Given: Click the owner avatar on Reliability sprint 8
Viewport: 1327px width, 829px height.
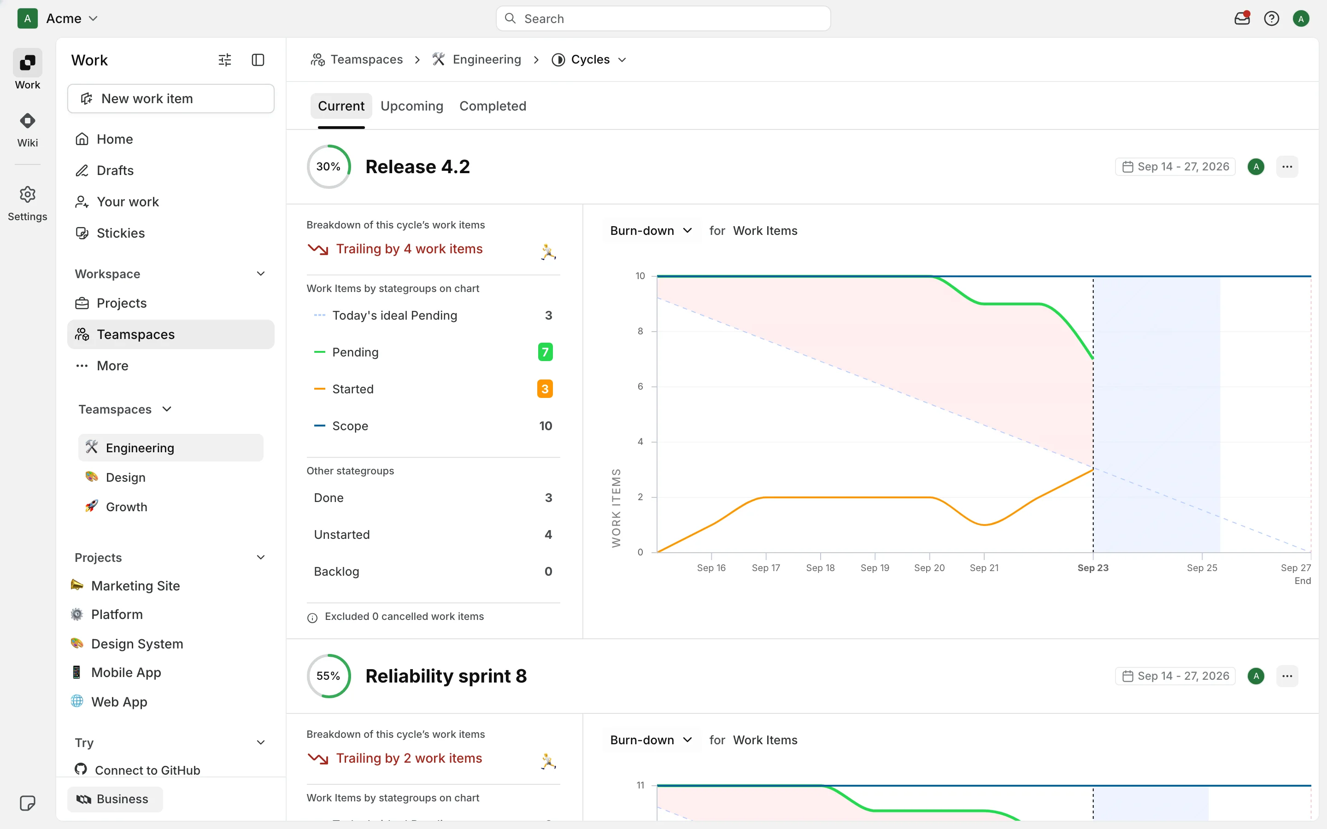Looking at the screenshot, I should pos(1256,676).
